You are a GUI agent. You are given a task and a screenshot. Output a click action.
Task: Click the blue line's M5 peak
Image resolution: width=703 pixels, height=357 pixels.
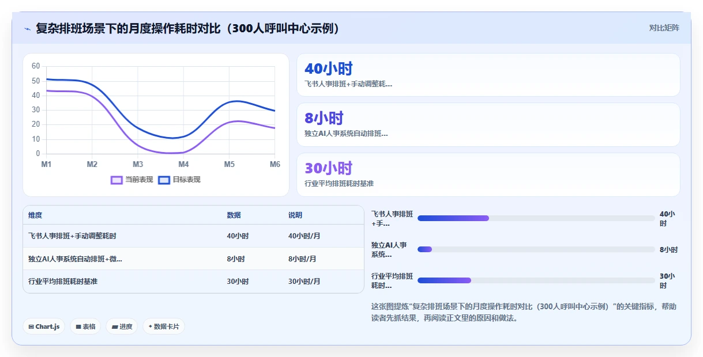click(x=235, y=101)
